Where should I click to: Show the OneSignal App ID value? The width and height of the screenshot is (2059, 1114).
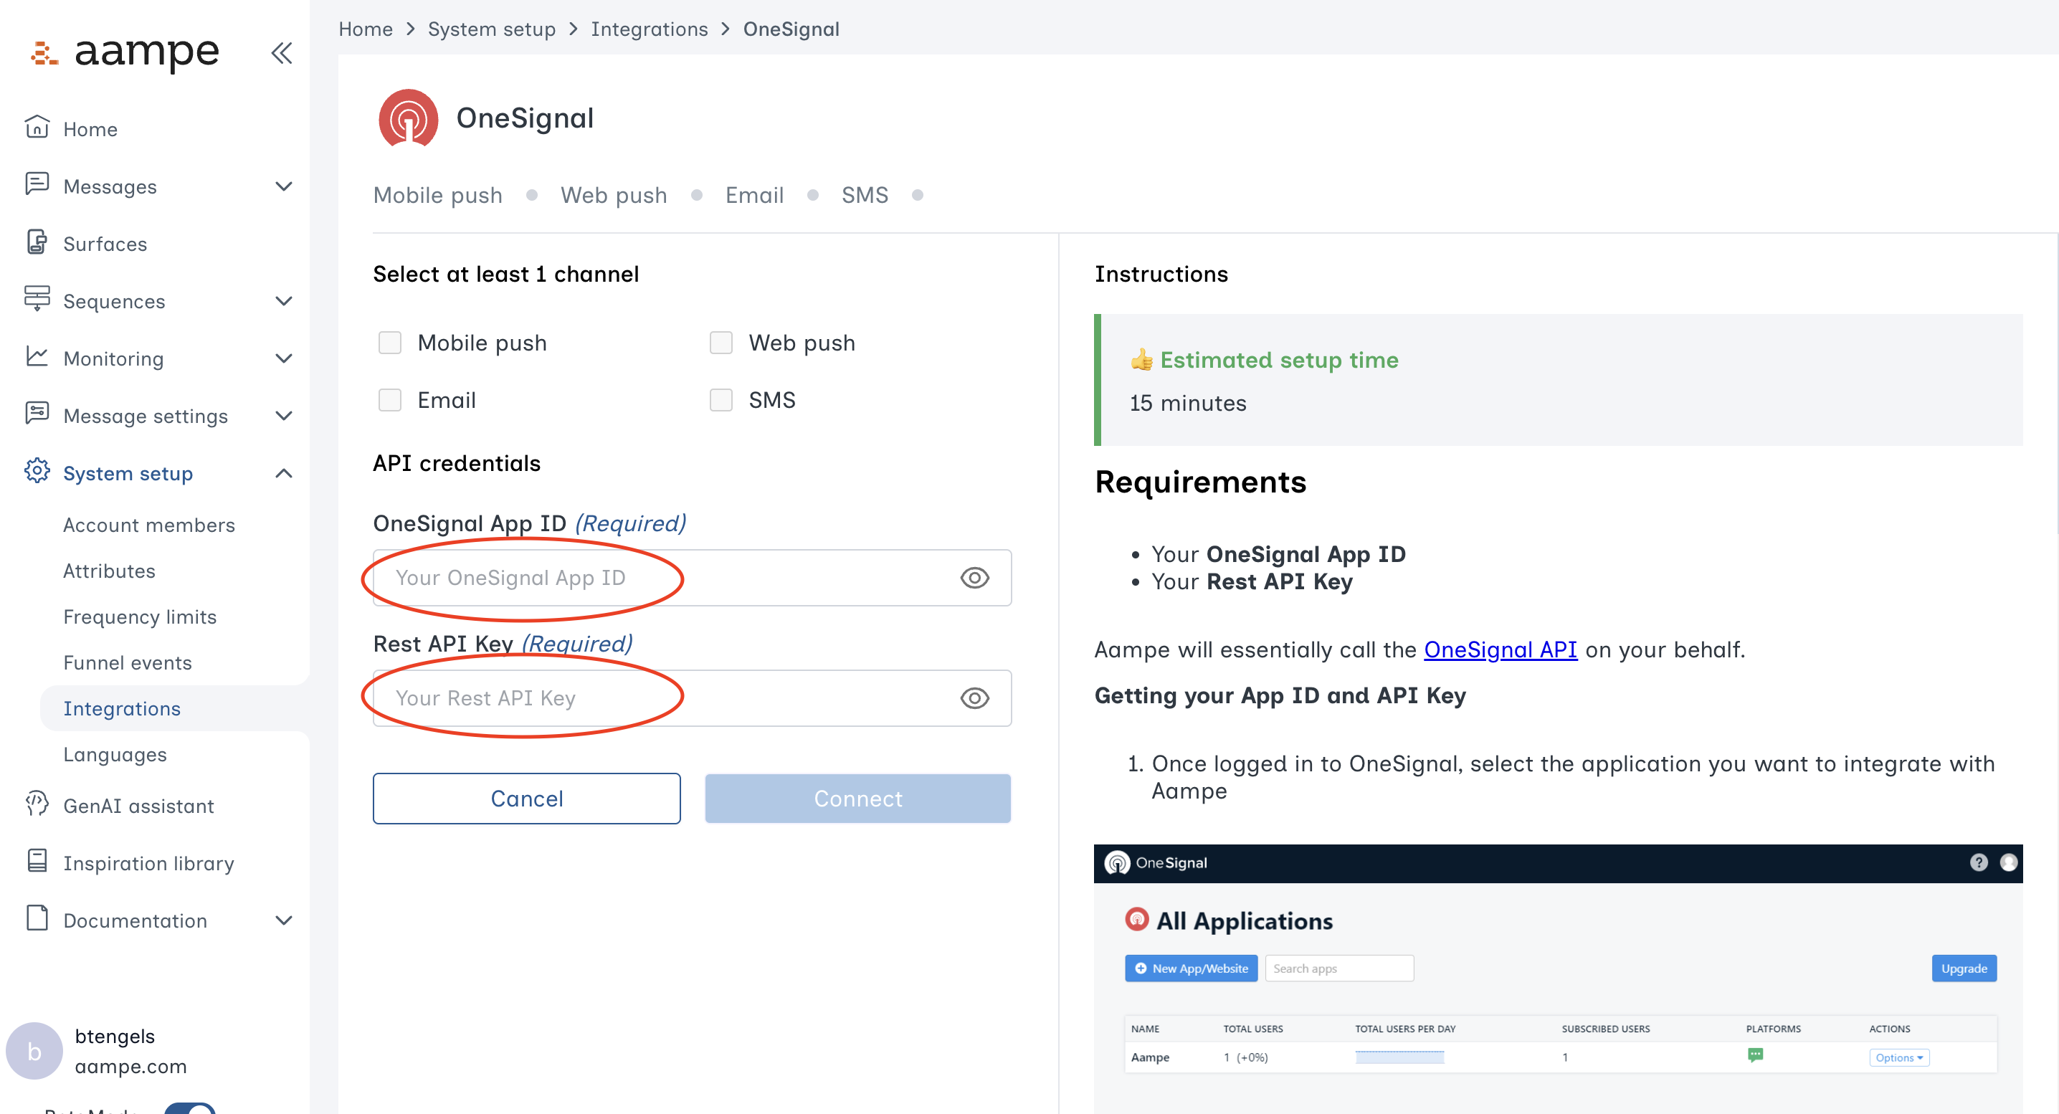point(974,578)
